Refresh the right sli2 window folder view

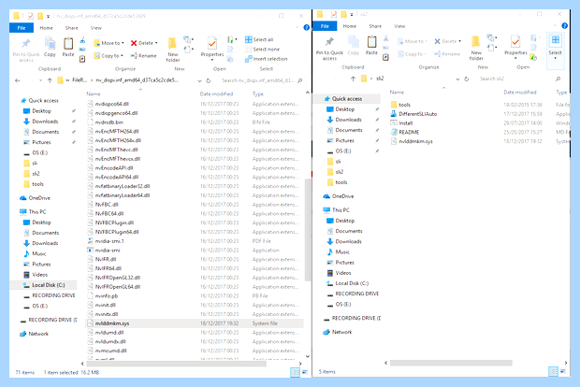pyautogui.click(x=467, y=79)
